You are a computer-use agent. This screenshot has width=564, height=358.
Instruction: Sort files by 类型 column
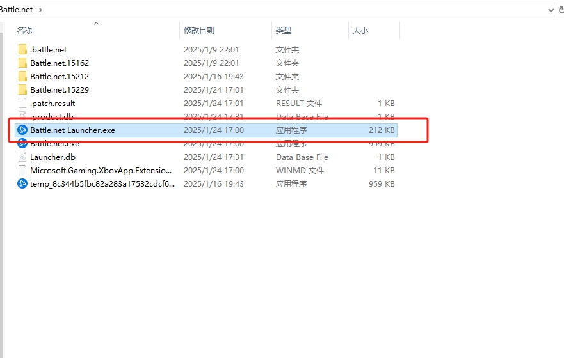coord(283,31)
